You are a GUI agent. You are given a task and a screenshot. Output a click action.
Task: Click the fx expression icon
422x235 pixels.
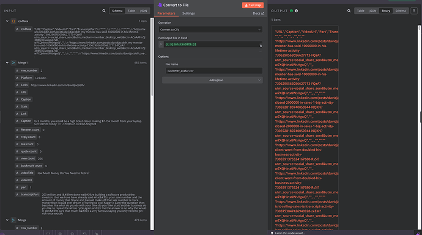point(161,45)
